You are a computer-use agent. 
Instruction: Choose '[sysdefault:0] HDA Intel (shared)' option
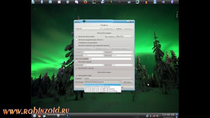click(103, 87)
